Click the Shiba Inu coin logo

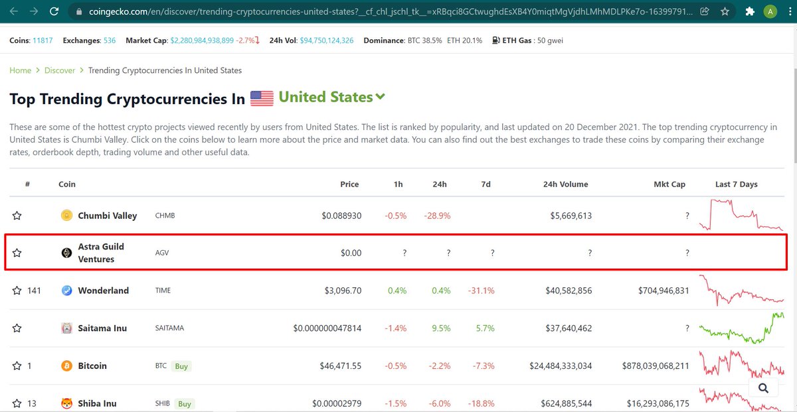[66, 403]
